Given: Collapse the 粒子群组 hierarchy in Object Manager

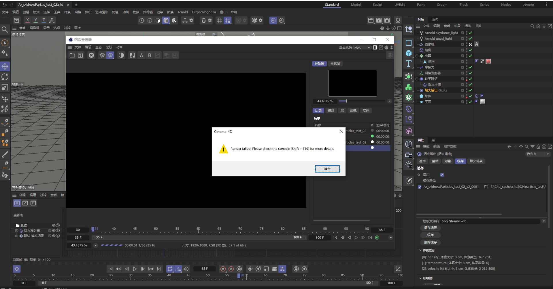Looking at the screenshot, I should pos(417,79).
